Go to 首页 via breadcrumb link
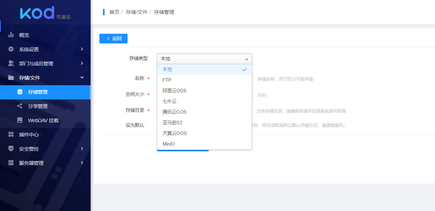435x211 pixels. click(x=114, y=12)
